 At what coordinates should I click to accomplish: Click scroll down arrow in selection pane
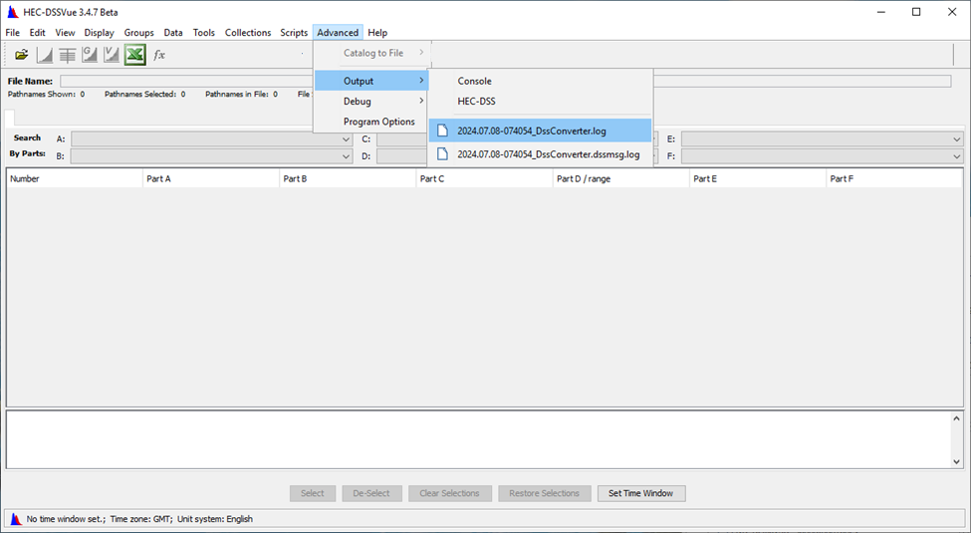pyautogui.click(x=956, y=461)
